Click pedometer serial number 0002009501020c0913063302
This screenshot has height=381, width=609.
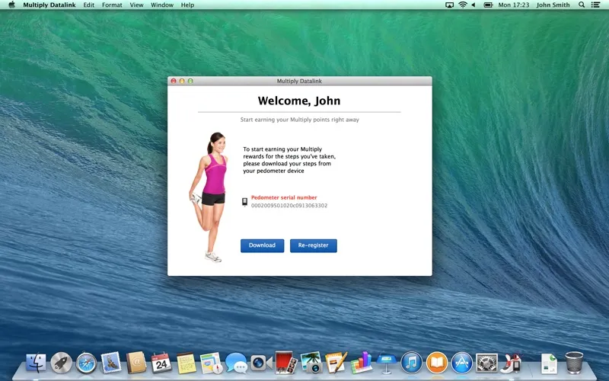coord(289,205)
